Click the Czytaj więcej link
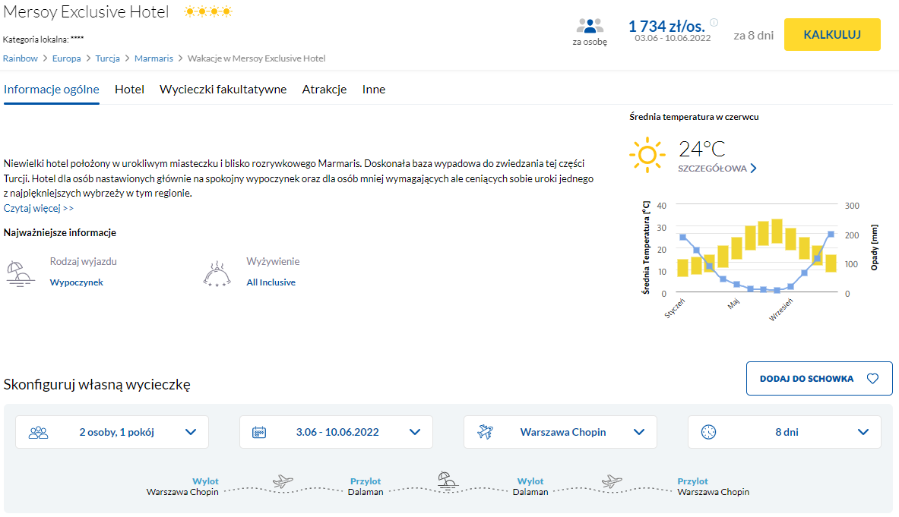This screenshot has height=517, width=899. 39,208
